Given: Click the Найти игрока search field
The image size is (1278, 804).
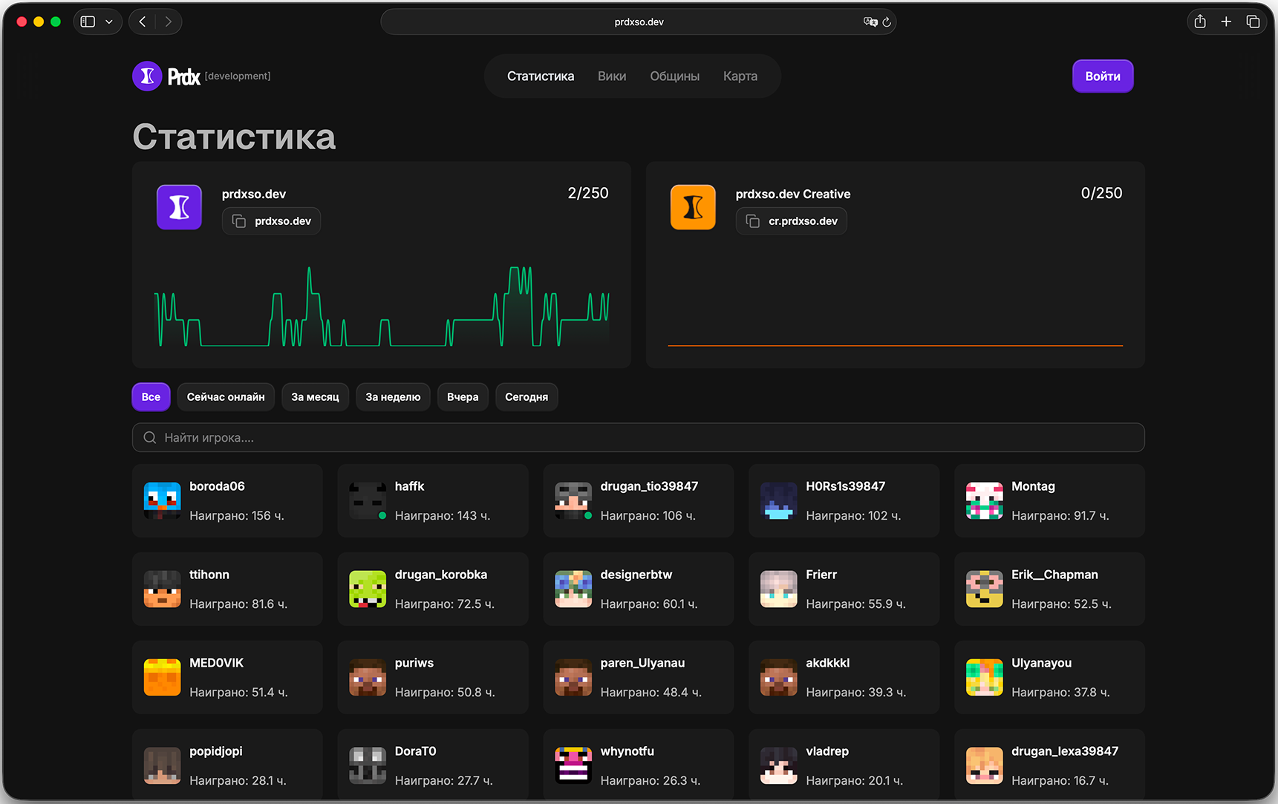Looking at the screenshot, I should [x=638, y=437].
